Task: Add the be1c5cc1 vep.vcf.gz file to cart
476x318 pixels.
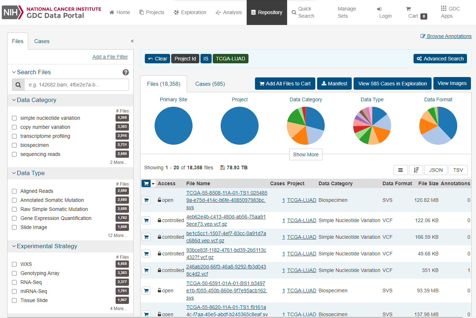Action: point(146,237)
